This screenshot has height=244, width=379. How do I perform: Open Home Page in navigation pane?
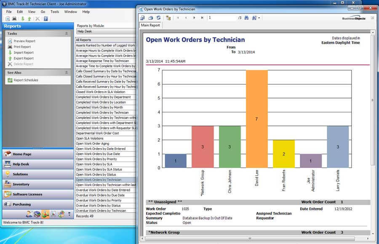point(38,154)
